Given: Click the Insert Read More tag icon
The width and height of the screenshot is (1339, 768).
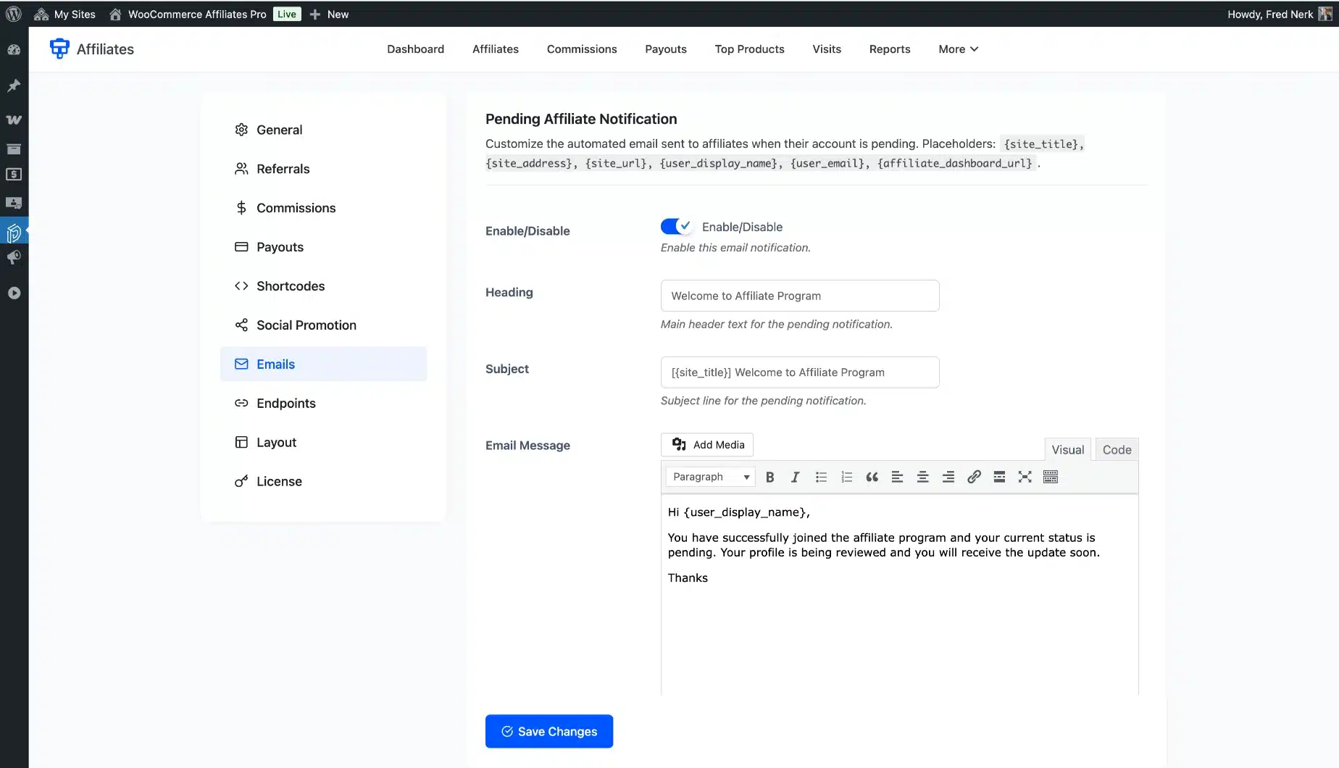Looking at the screenshot, I should (999, 477).
